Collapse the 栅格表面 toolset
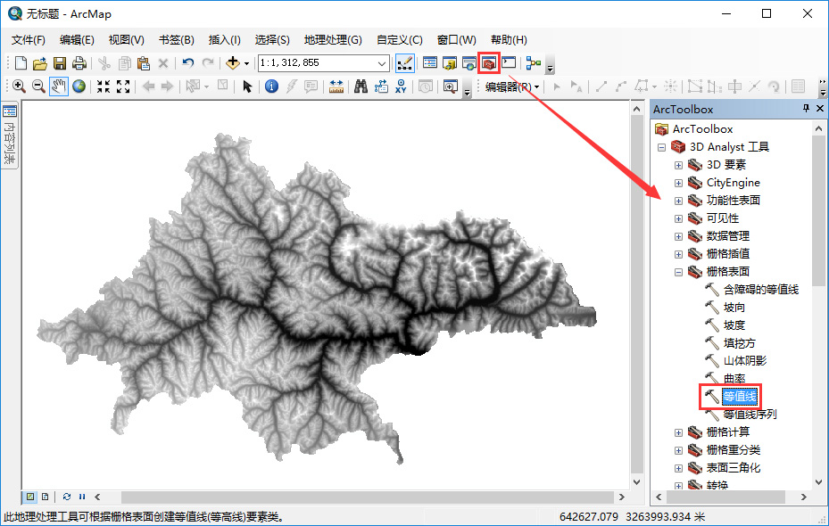Image resolution: width=829 pixels, height=526 pixels. click(678, 272)
